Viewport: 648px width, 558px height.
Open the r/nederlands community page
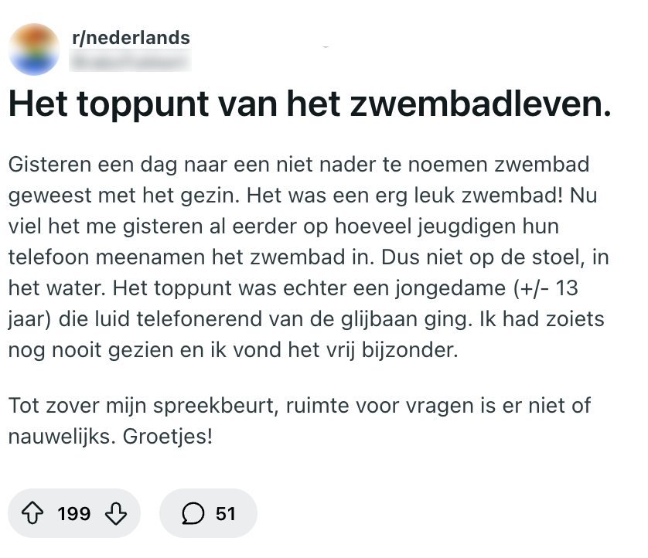tap(128, 36)
